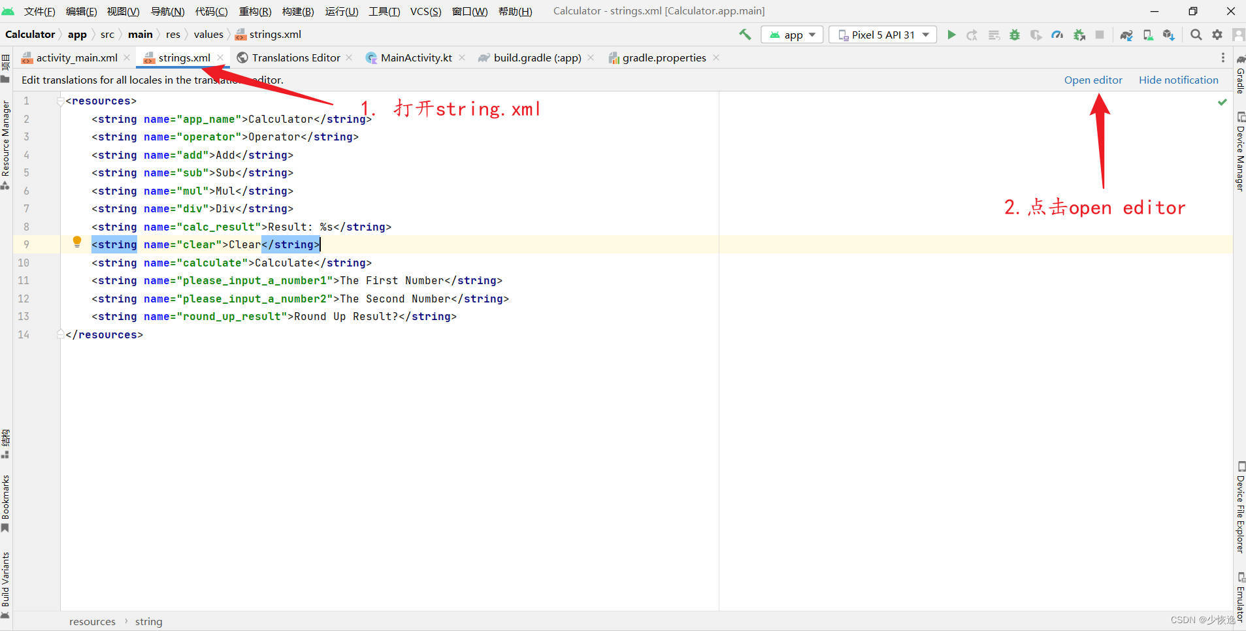
Task: Collapse the resources opening tag fold
Action: pyautogui.click(x=60, y=101)
